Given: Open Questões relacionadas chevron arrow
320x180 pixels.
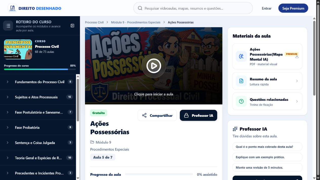Looking at the screenshot, I should (297, 101).
